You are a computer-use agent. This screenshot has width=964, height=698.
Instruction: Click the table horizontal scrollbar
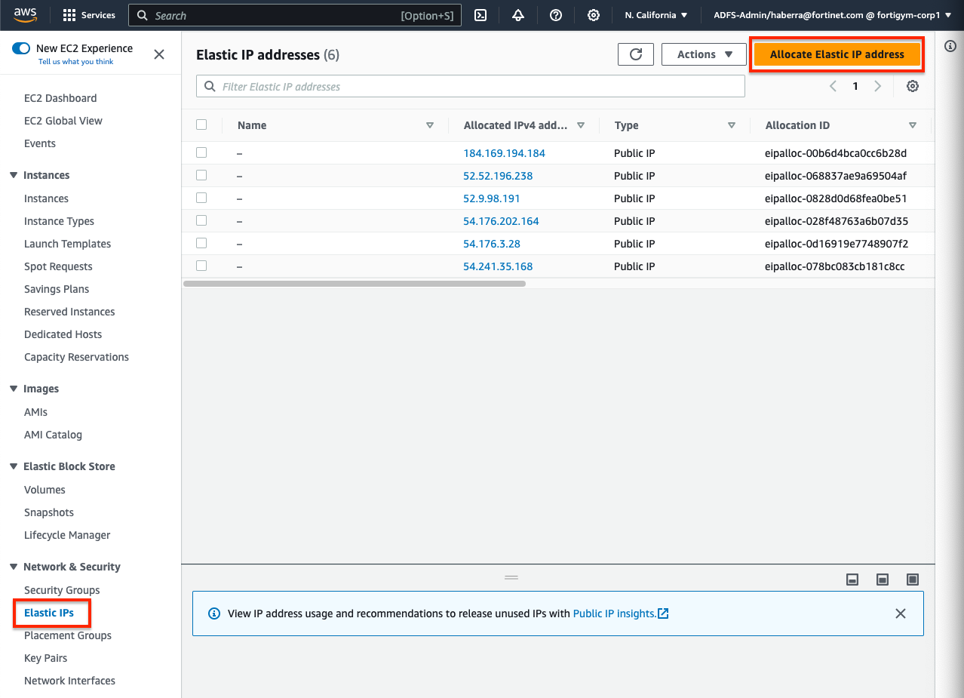(x=355, y=284)
